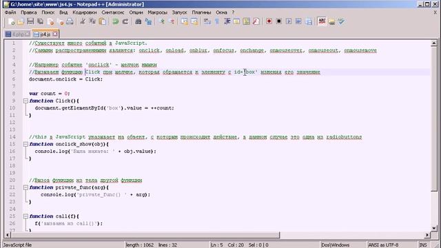Click the vertical scrollbar down arrow

click(433, 228)
